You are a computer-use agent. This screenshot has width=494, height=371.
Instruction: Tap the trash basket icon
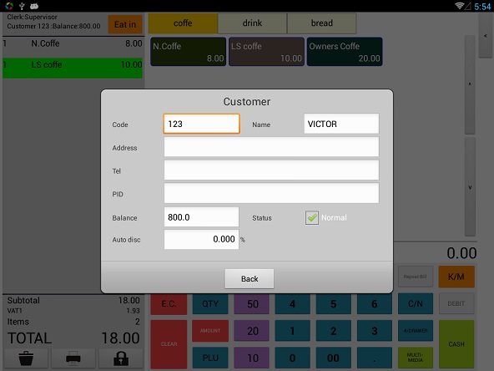[26, 358]
